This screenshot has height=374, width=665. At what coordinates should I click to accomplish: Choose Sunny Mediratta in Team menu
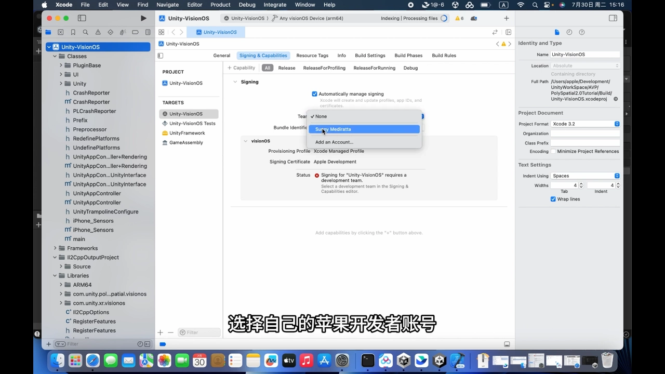click(364, 129)
